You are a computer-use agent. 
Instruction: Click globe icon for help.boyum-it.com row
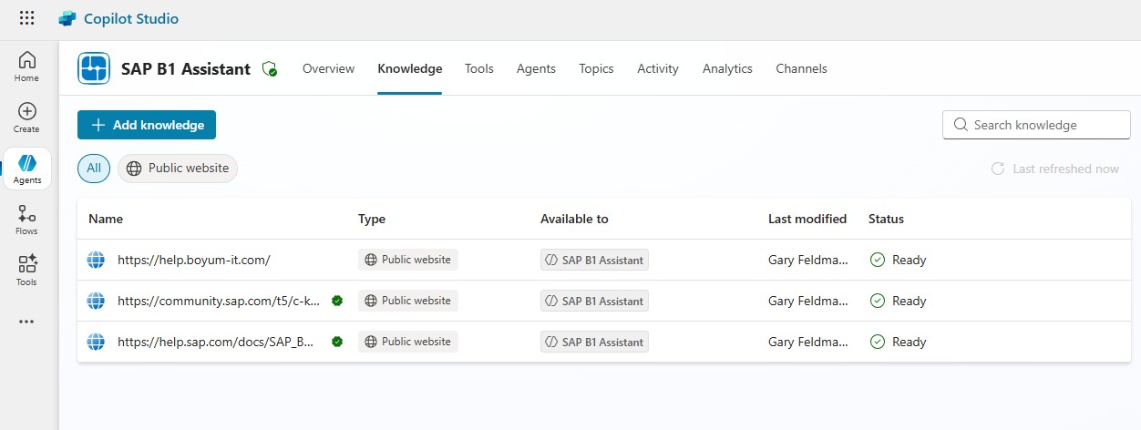(96, 260)
